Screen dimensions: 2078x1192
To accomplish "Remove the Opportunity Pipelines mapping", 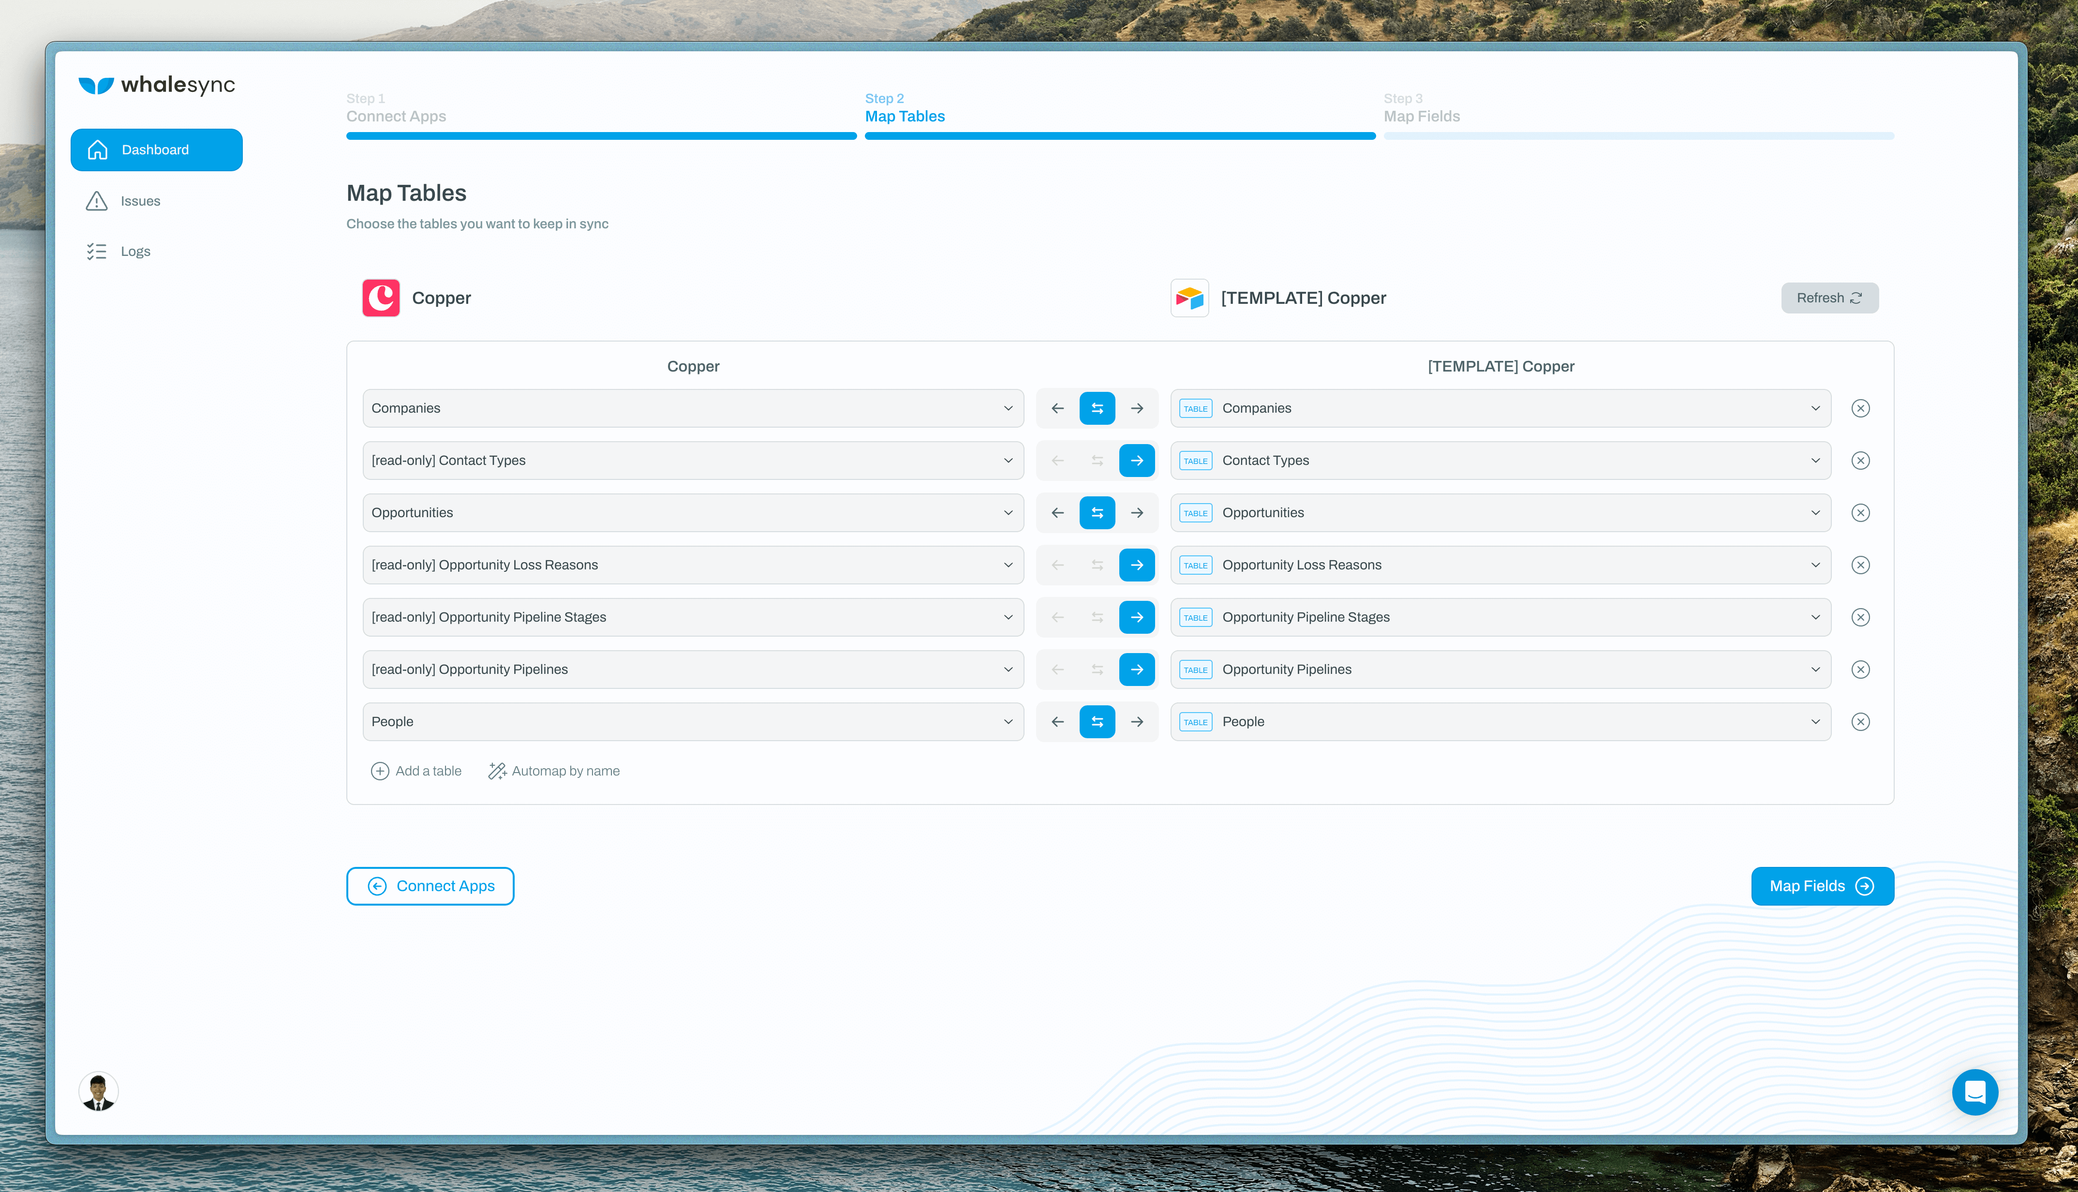I will coord(1860,670).
